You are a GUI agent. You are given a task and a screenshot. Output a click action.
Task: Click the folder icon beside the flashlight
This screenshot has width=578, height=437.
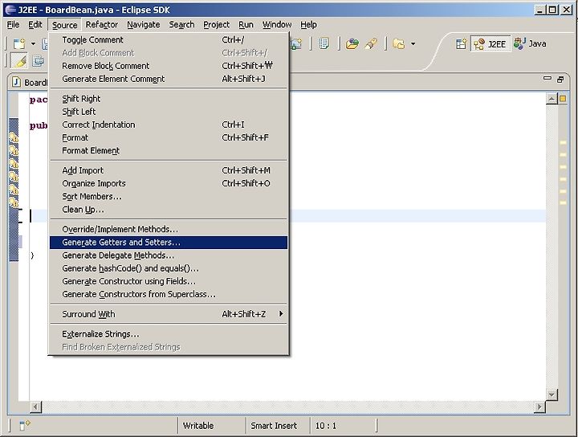398,44
